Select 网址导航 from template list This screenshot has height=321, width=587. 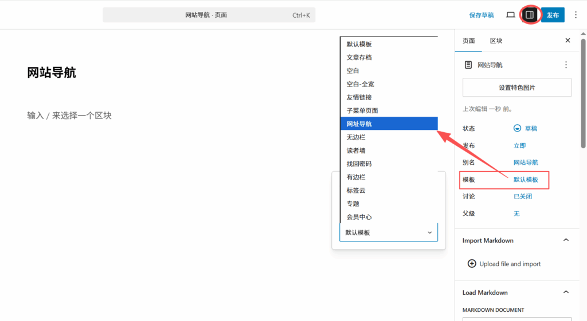click(389, 124)
